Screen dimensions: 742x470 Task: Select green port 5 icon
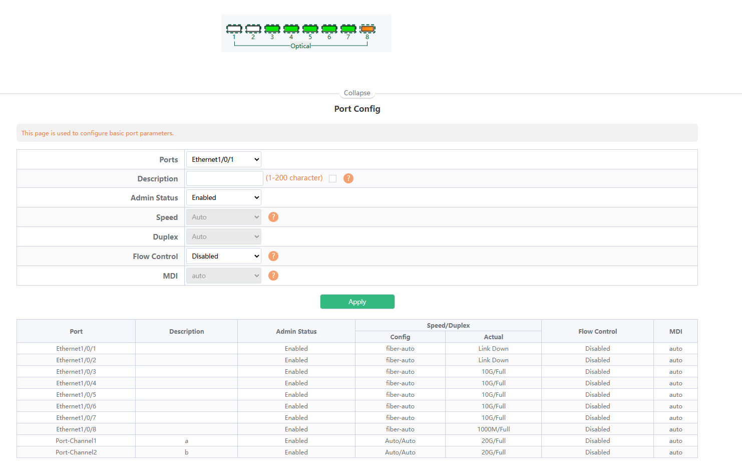[x=310, y=29]
